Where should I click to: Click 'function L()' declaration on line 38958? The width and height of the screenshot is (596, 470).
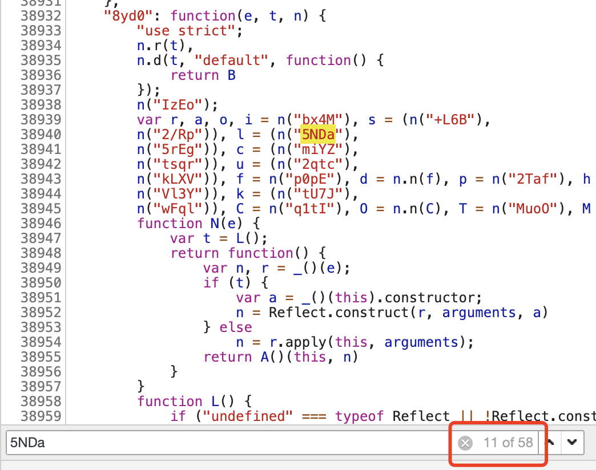pyautogui.click(x=186, y=402)
